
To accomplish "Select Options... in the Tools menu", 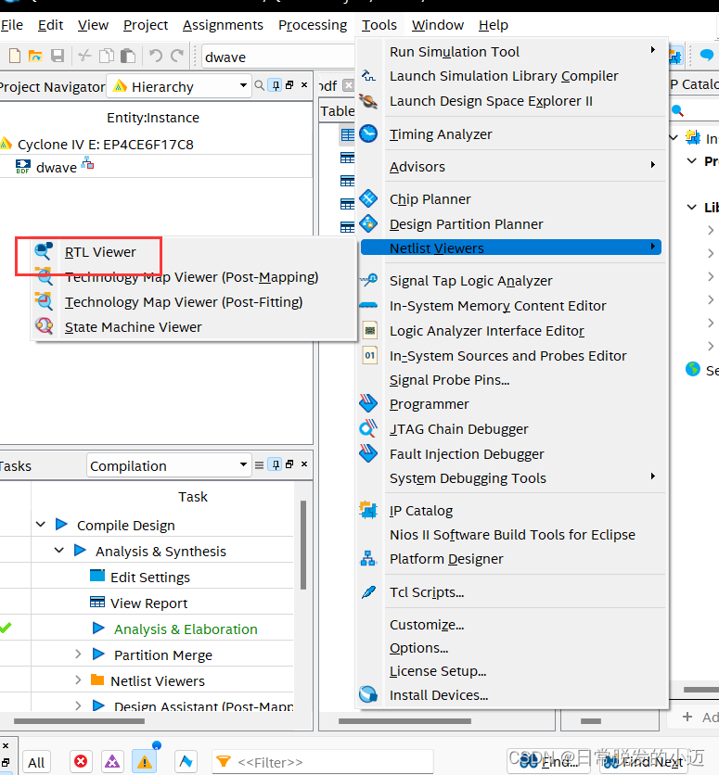I will pyautogui.click(x=418, y=647).
